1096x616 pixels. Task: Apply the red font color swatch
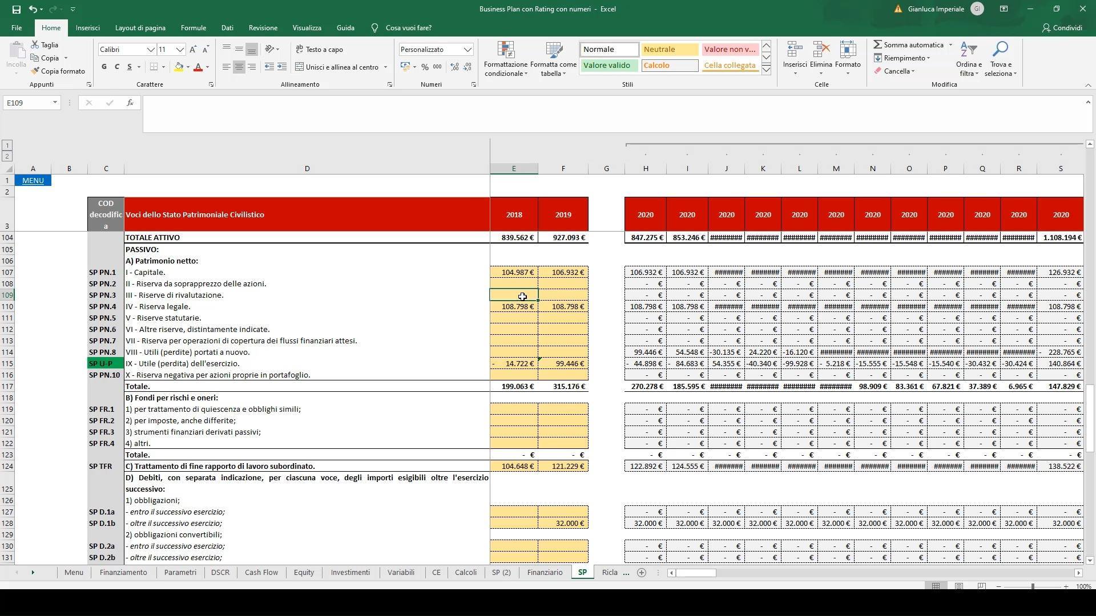tap(198, 67)
